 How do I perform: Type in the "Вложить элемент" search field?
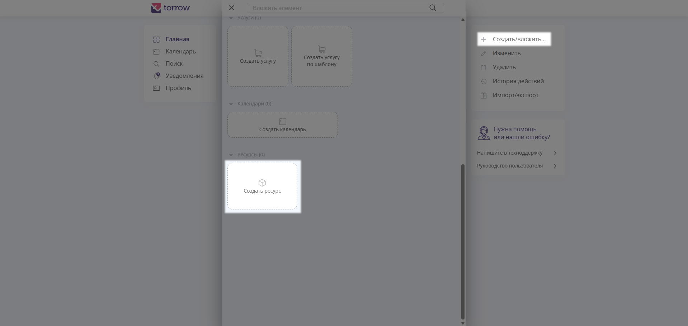pos(337,8)
